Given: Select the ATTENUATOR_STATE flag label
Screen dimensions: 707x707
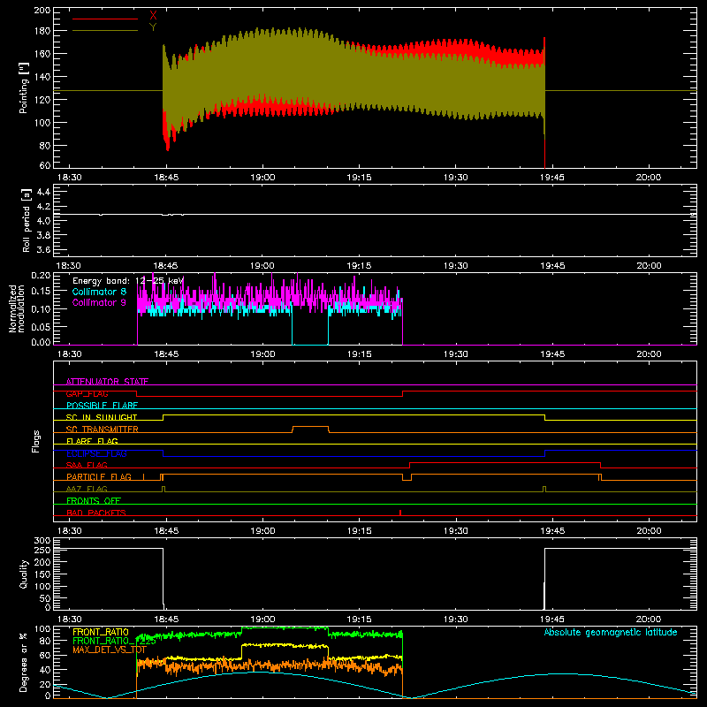Looking at the screenshot, I should click(x=107, y=382).
